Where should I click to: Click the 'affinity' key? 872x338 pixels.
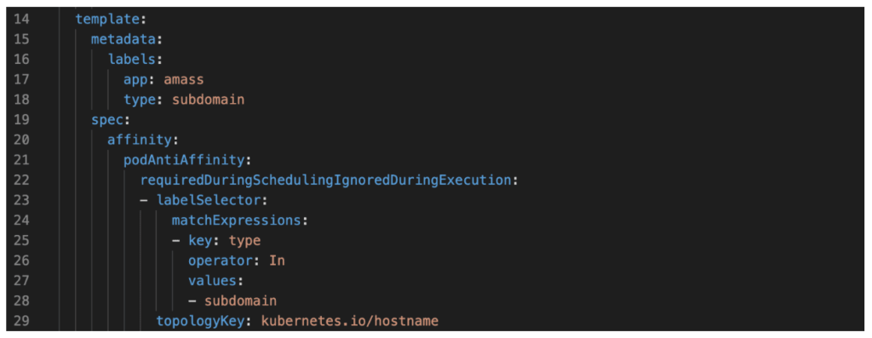(140, 140)
